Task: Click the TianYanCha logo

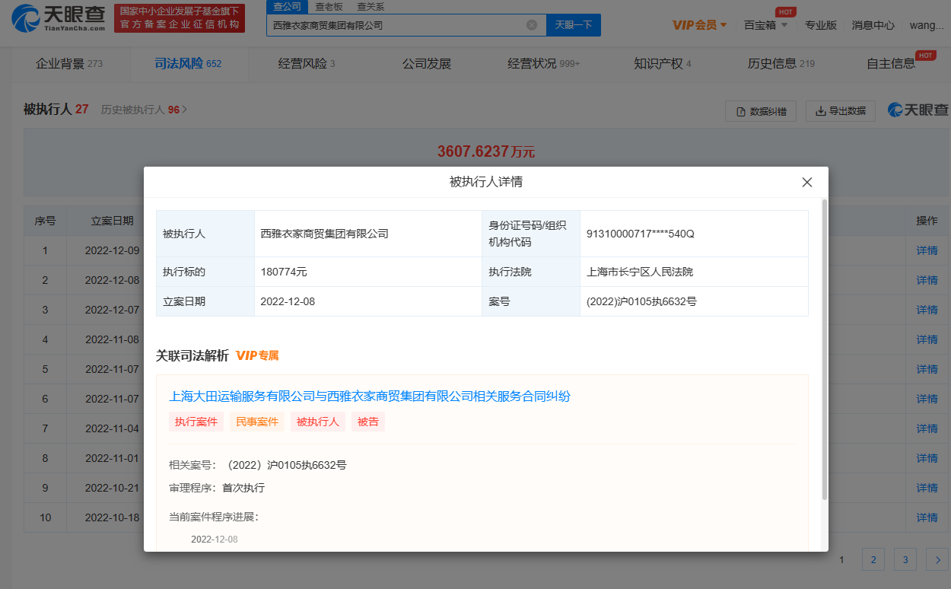Action: coord(59,18)
